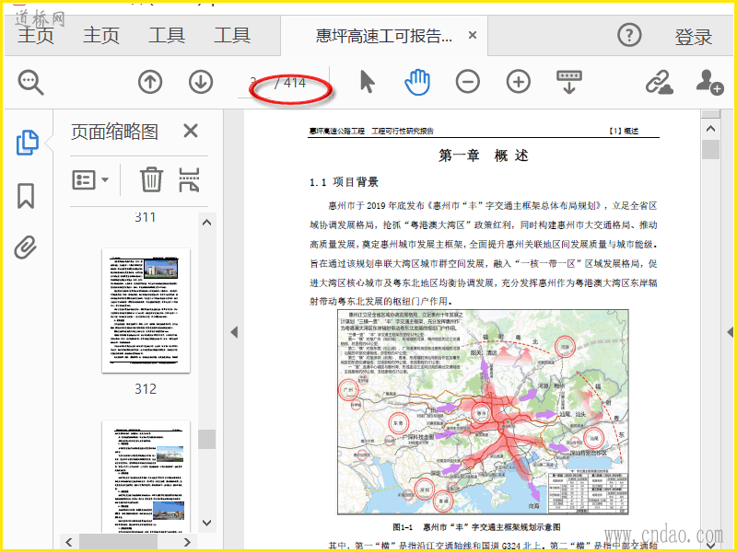Viewport: 737px width, 552px height.
Task: Switch to the 惠坪高速工可报告 document tab
Action: (383, 36)
